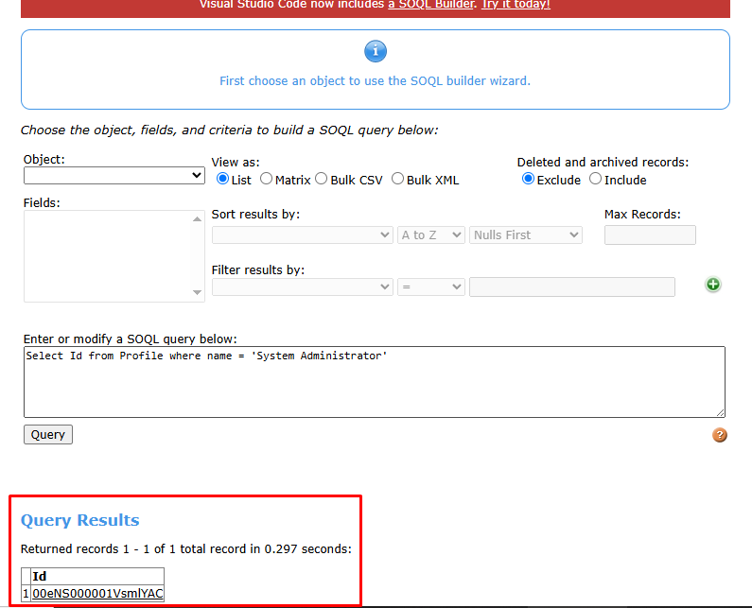Image resolution: width=752 pixels, height=608 pixels.
Task: Click the green add filter row icon
Action: [713, 285]
